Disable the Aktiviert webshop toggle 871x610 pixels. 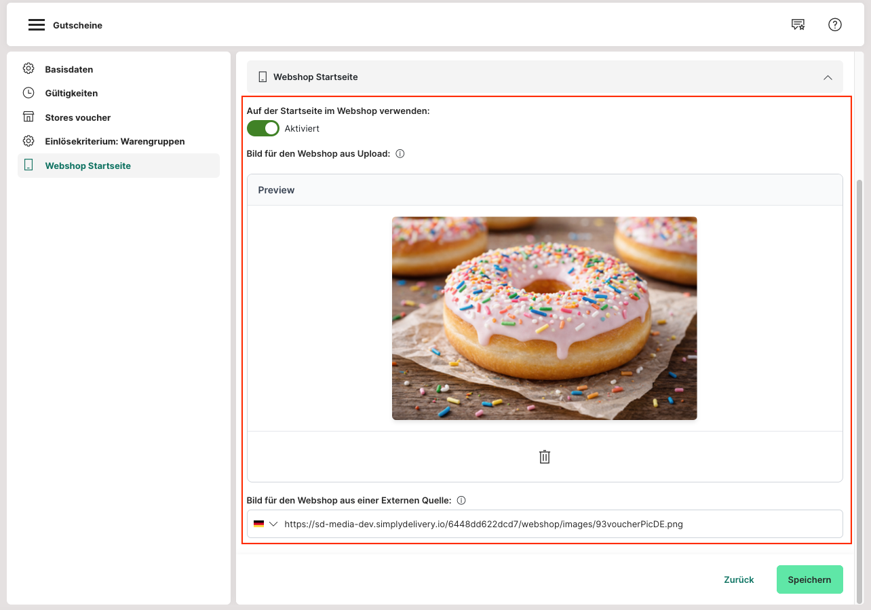(263, 128)
